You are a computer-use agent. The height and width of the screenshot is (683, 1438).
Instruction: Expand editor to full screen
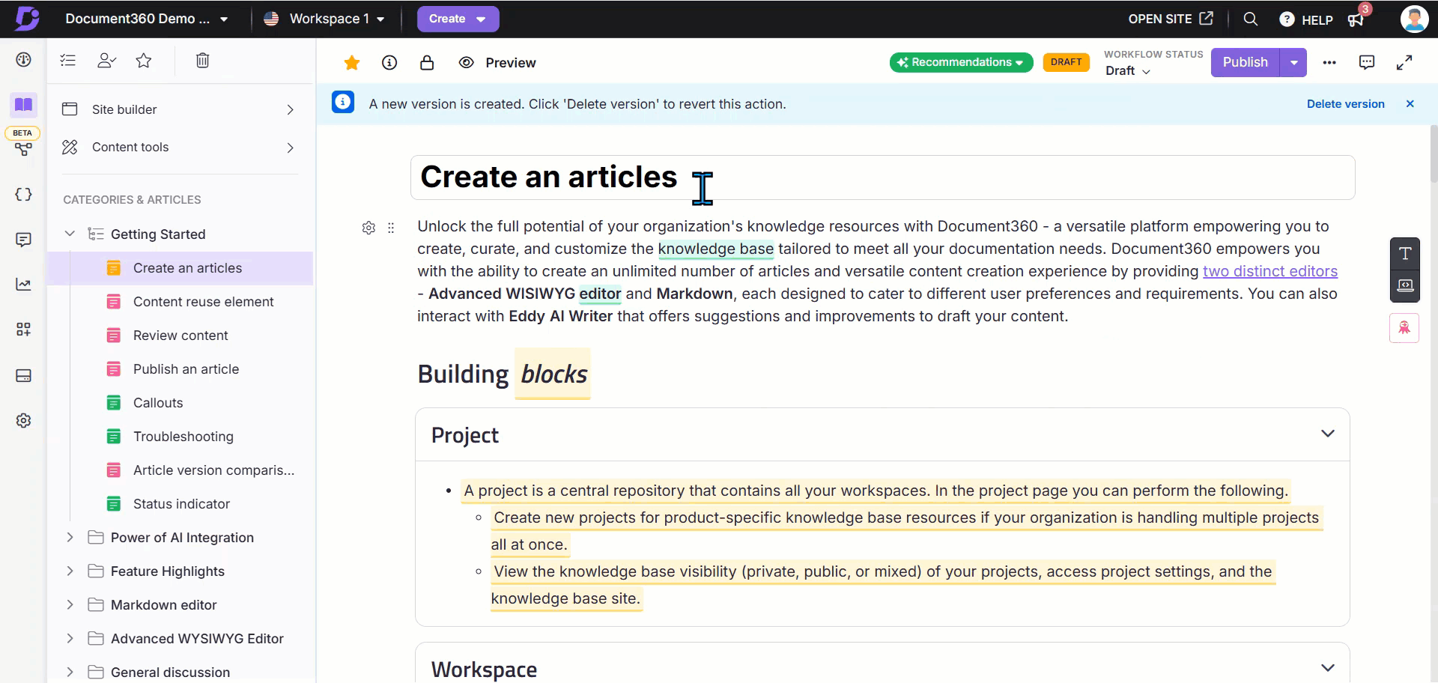coord(1404,63)
